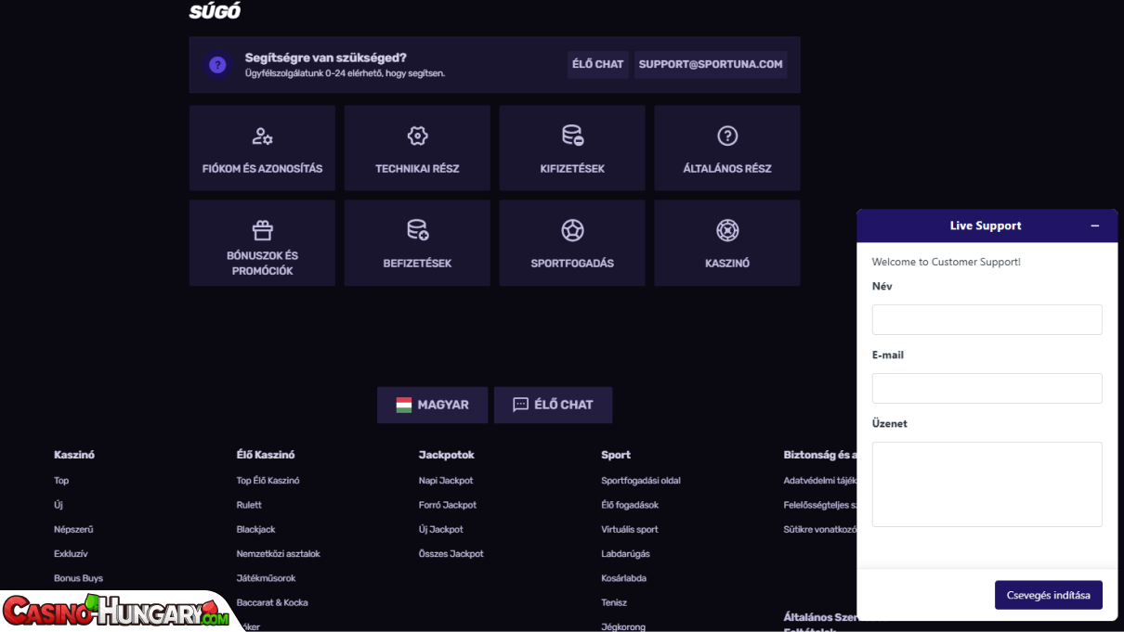Click the Live Support header title
1124x632 pixels.
click(986, 226)
